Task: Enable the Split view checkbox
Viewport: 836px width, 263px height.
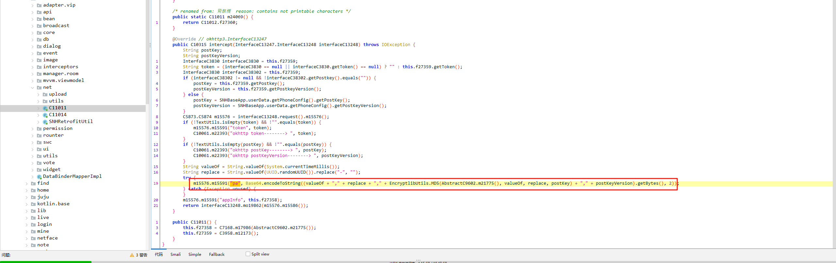Action: point(248,254)
